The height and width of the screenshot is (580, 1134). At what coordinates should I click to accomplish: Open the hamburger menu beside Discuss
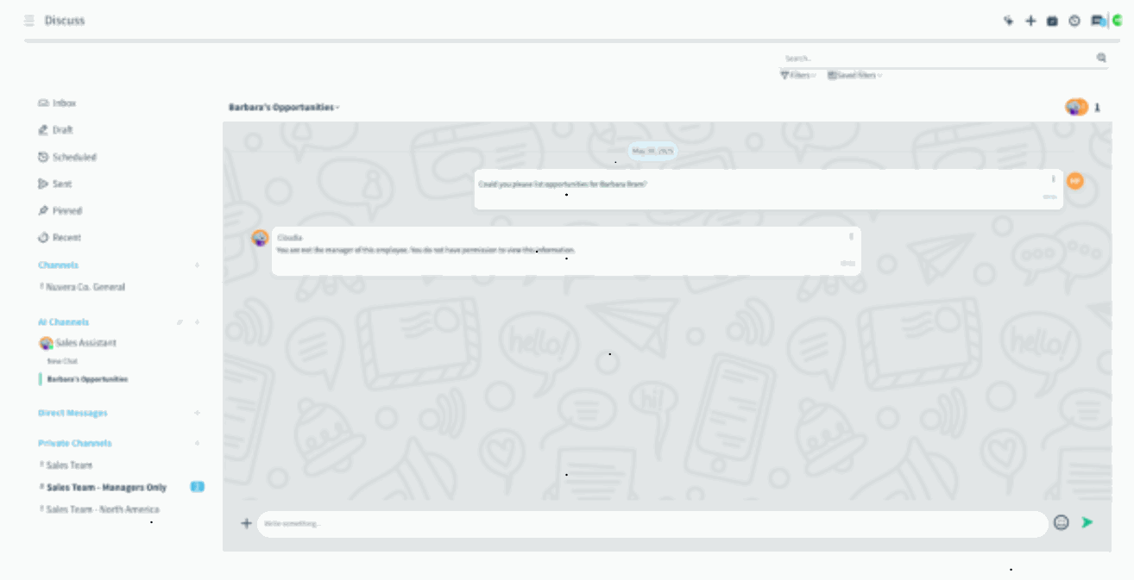click(29, 21)
